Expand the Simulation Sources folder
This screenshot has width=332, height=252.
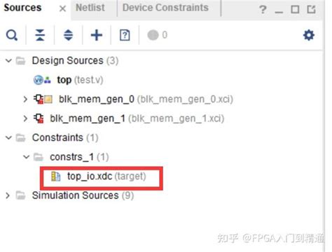click(x=8, y=195)
